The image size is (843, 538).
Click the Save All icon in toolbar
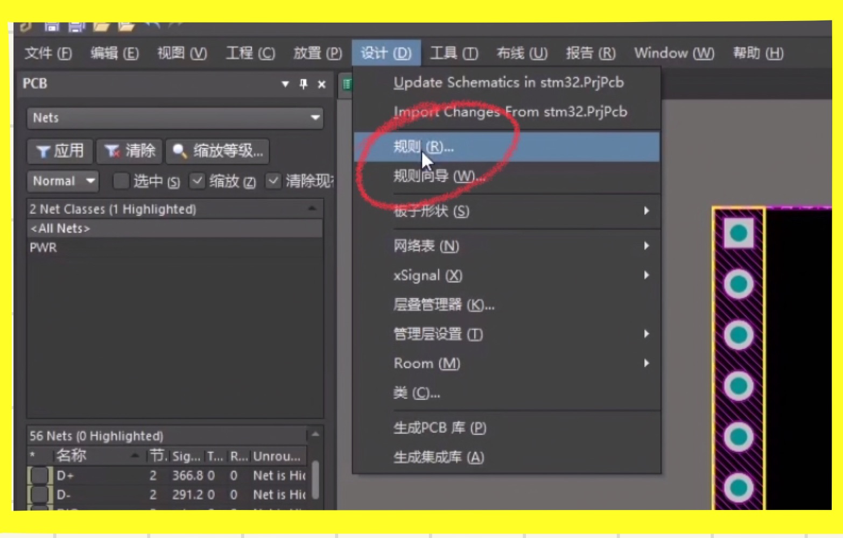[x=75, y=27]
